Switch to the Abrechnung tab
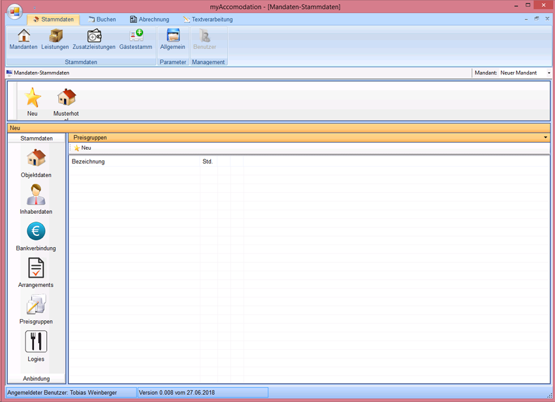 (150, 20)
